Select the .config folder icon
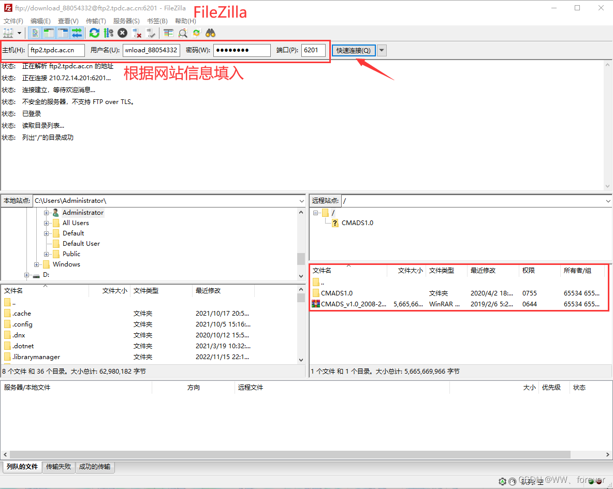The height and width of the screenshot is (489, 613). click(x=7, y=324)
